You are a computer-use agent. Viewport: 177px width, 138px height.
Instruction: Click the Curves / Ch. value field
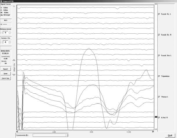pyautogui.click(x=6, y=42)
